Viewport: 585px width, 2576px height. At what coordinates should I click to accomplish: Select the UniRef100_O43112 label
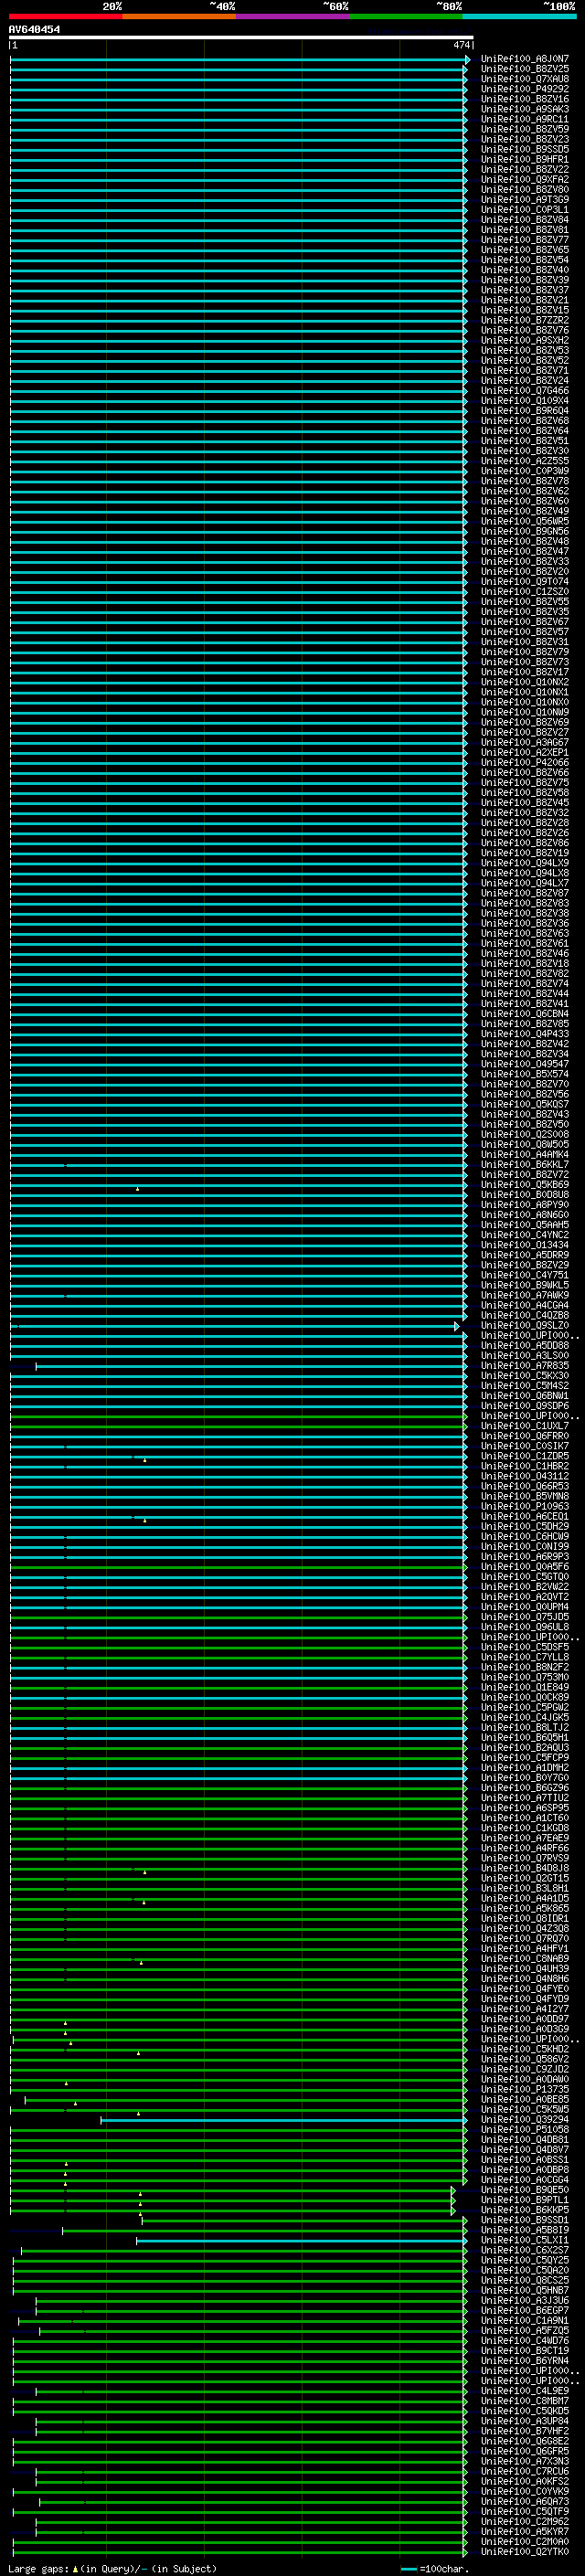(x=525, y=1476)
